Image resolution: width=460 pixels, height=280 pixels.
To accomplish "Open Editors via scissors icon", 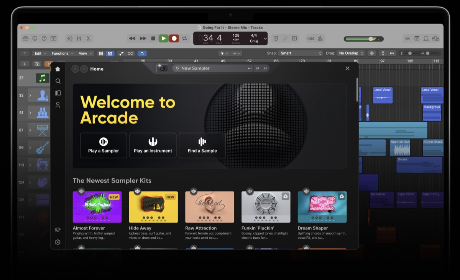I will pyautogui.click(x=88, y=38).
